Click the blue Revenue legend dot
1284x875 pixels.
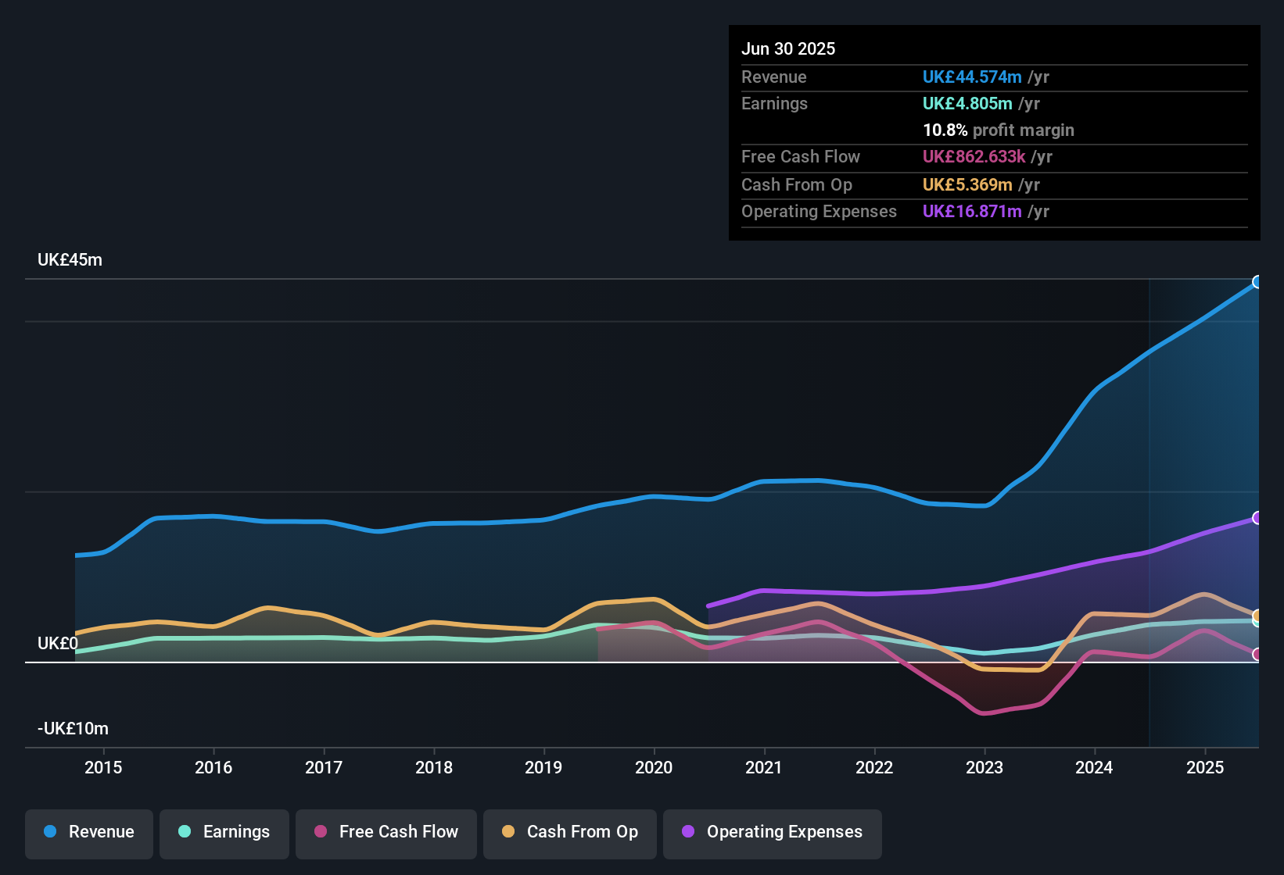point(48,832)
